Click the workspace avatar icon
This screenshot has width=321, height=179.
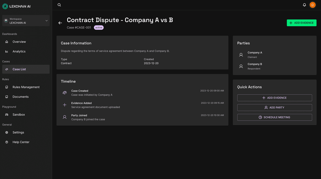[6, 21]
